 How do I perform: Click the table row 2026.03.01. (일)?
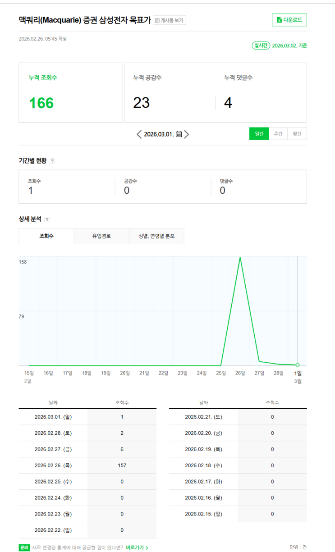[87, 417]
